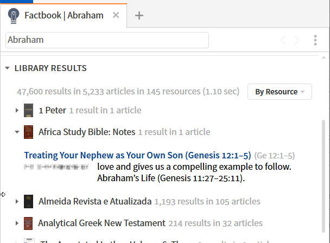This screenshot has height=243, width=330.
Task: Close the Factbook | Abraham tab
Action: tap(116, 15)
